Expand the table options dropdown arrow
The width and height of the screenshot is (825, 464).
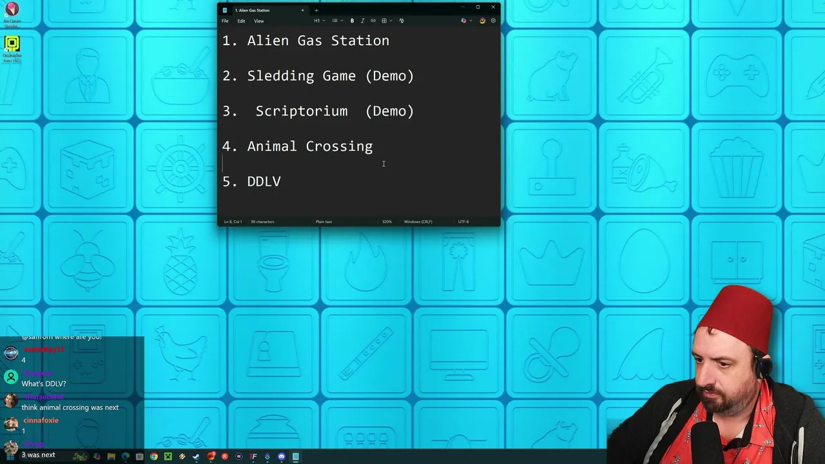391,21
